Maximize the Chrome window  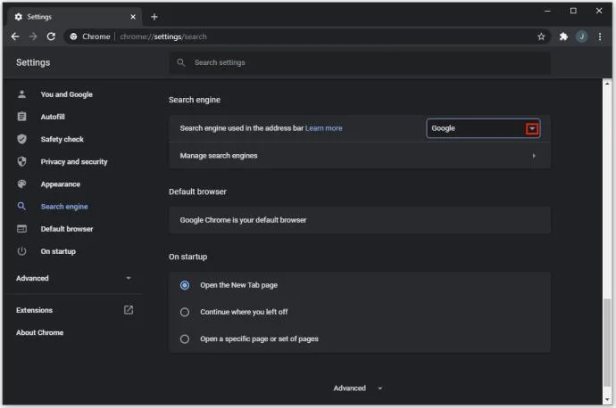point(573,11)
